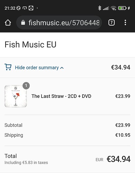Screen dimensions: 135x173
Task: Tap the cellular signal bars icon
Action: click(x=106, y=8)
